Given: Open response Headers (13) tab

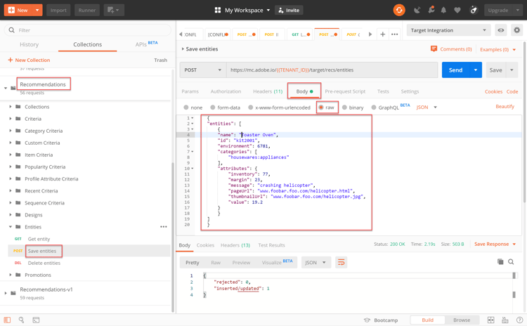Looking at the screenshot, I should point(235,245).
